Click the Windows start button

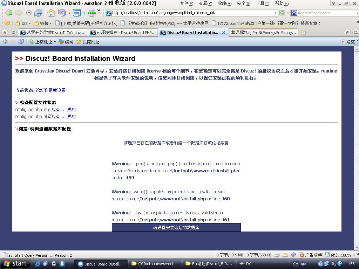(15, 264)
